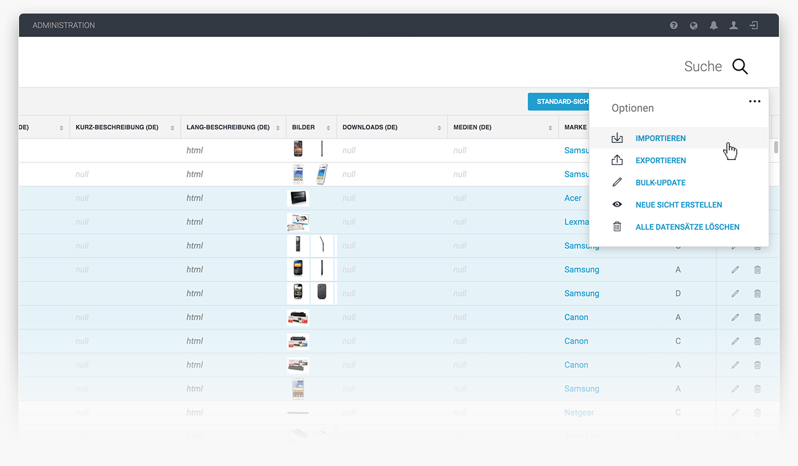Click the help question mark icon
Screen dimensions: 798x466
click(673, 25)
